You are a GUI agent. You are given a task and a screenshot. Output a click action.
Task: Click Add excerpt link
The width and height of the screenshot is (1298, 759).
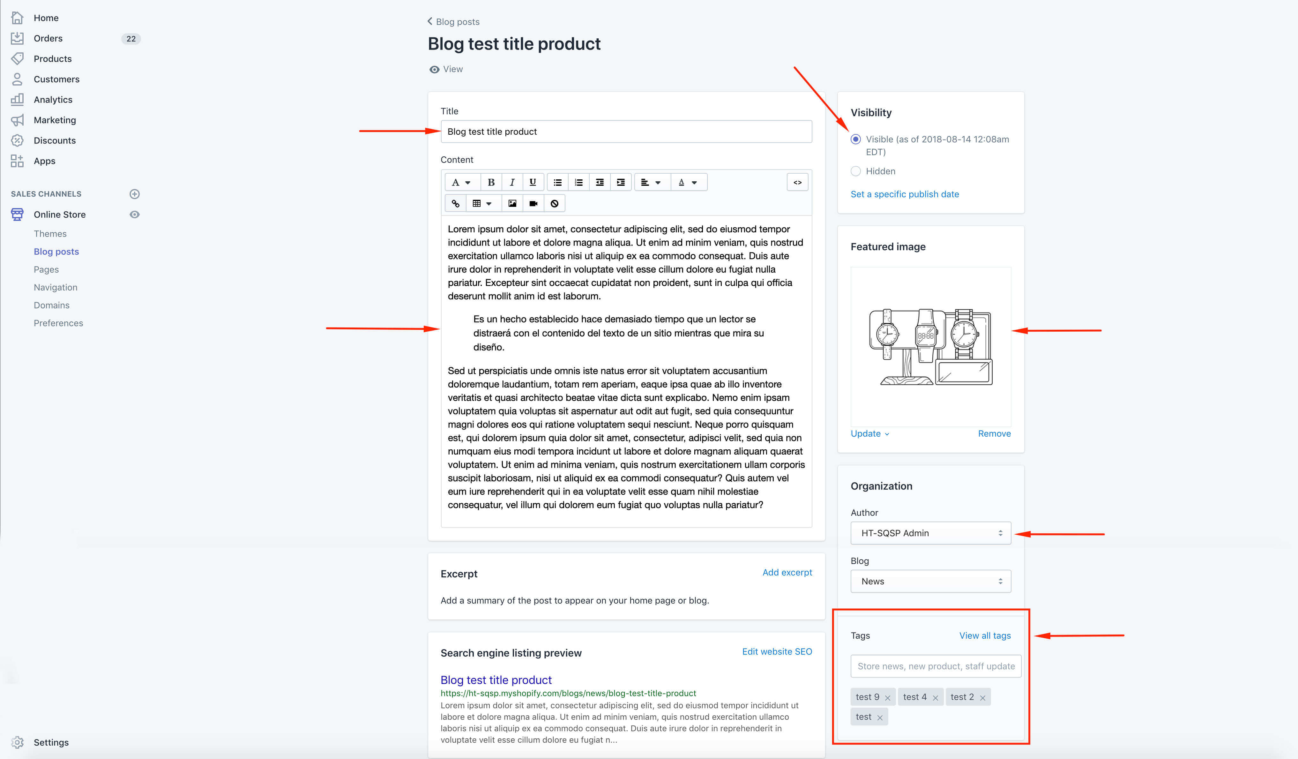click(x=787, y=573)
